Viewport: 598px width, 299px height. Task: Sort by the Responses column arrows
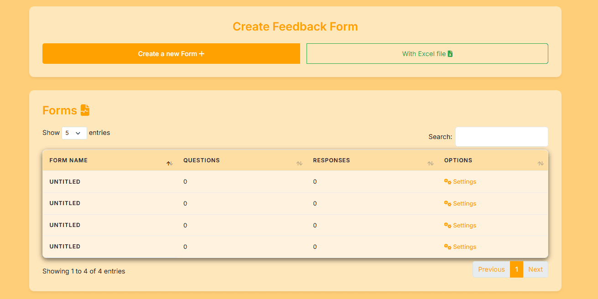(430, 163)
